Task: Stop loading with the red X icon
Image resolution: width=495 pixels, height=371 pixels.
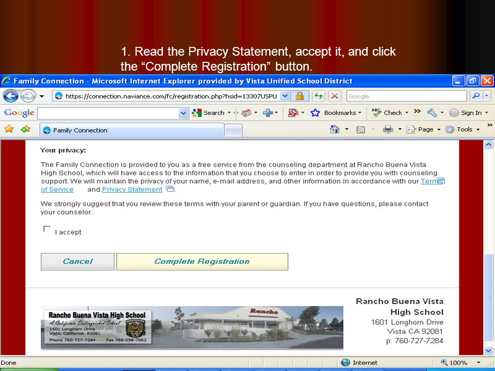Action: click(335, 96)
